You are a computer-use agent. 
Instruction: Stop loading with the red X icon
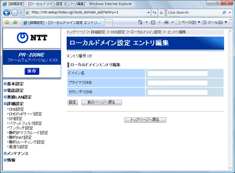[161, 13]
